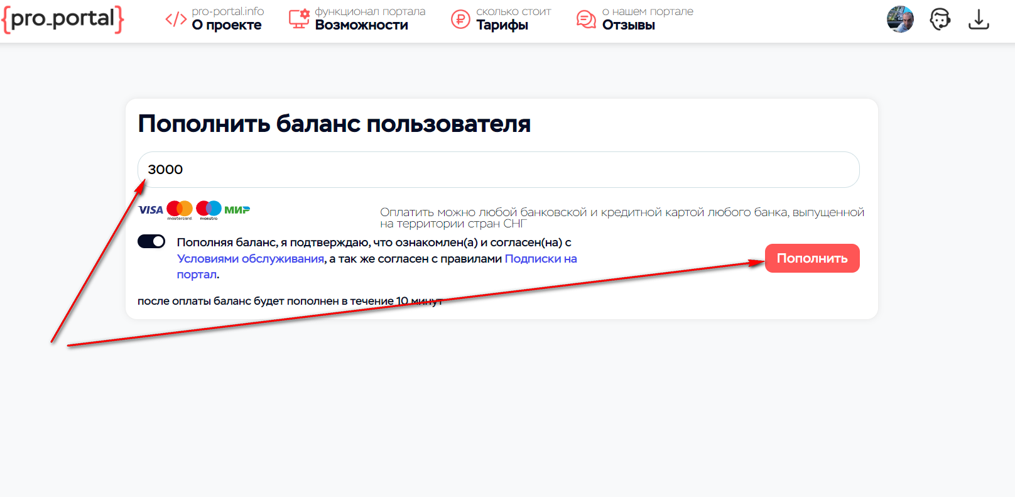Toggle off the terms agreement switch
This screenshot has height=497, width=1015.
click(x=151, y=241)
